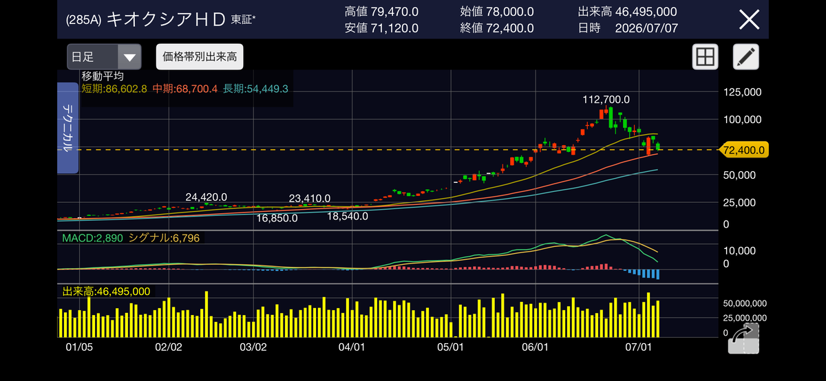The height and width of the screenshot is (381, 826).
Task: Click the 高値 79,470.0 header value
Action: coord(381,11)
